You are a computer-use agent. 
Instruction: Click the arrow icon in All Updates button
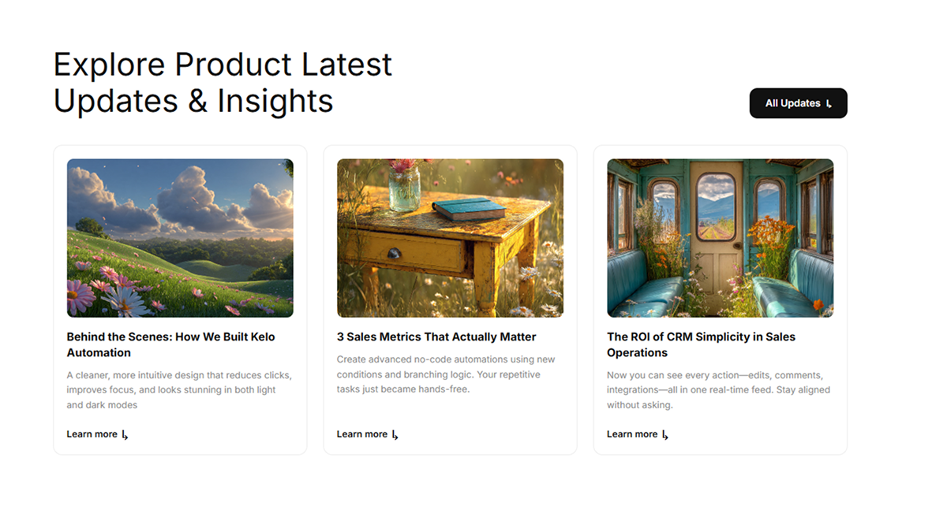pyautogui.click(x=829, y=104)
